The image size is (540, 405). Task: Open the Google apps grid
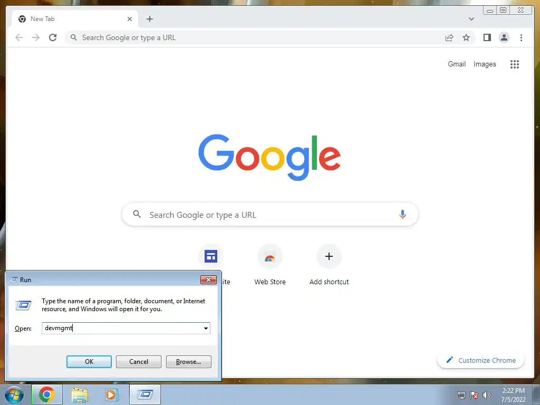pos(515,64)
